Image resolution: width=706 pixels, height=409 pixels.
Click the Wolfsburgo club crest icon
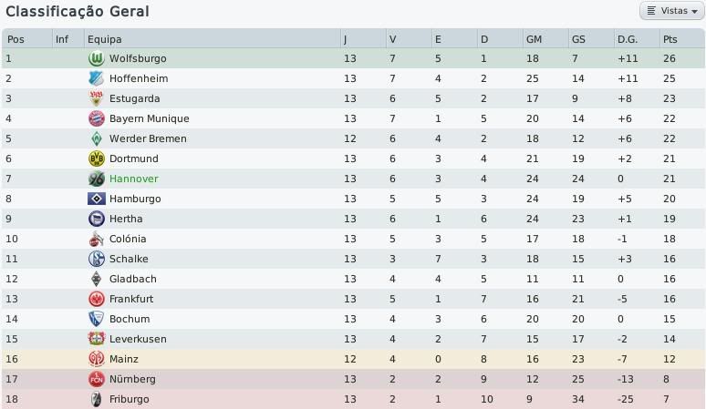[96, 58]
